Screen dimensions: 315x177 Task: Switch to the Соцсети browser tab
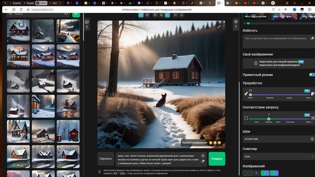tap(15, 3)
